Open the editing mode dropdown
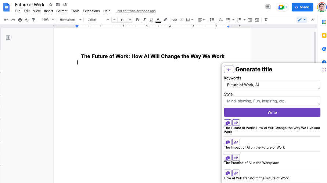Viewport: 327px width, 183px height. tap(302, 20)
